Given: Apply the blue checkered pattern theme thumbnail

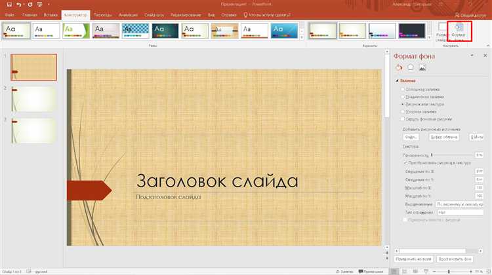Looking at the screenshot, I should (x=135, y=31).
